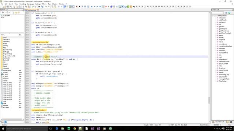
Task: Click the Open file toolbar icon
Action: coord(5,7)
